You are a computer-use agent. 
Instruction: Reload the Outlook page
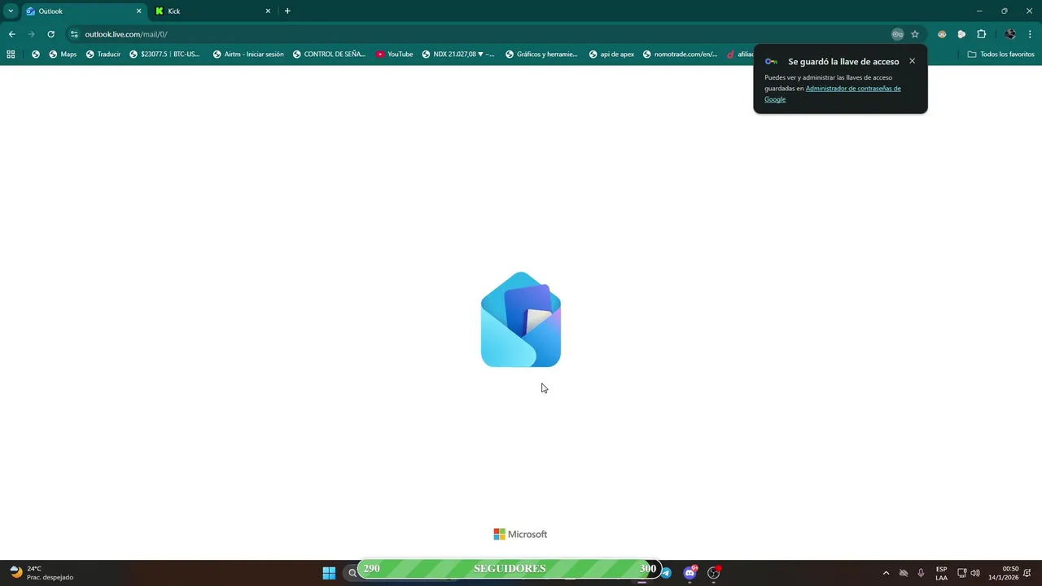[x=50, y=34]
